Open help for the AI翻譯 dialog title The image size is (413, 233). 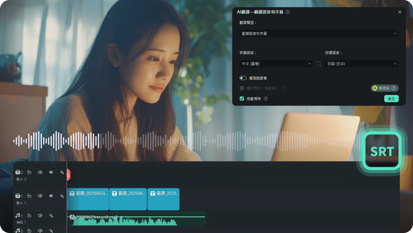point(288,12)
